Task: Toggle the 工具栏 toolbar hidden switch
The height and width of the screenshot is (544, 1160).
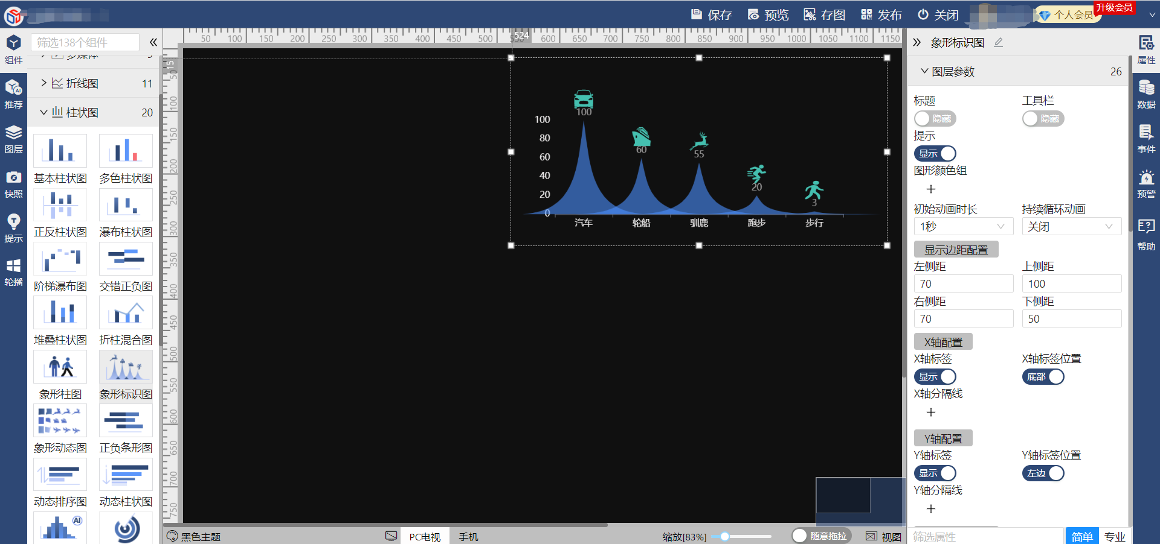Action: click(1043, 119)
